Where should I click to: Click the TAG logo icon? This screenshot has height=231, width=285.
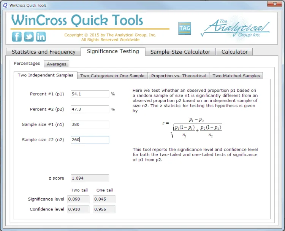(x=185, y=28)
